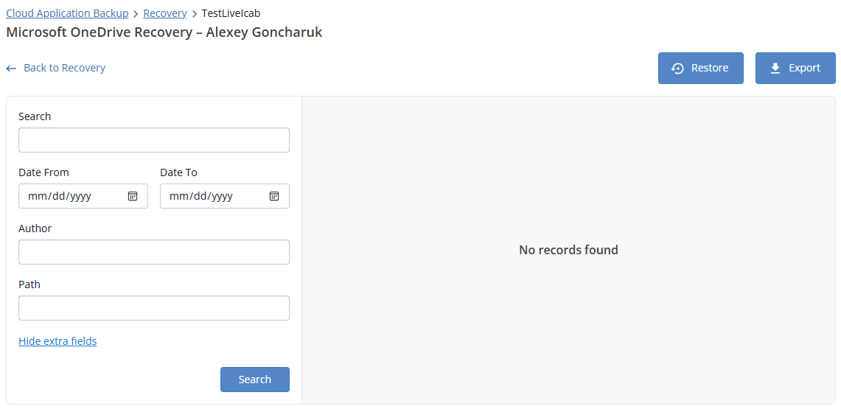Click chevron separator before TestLiveIcab breadcrumb
The height and width of the screenshot is (409, 841).
click(195, 14)
